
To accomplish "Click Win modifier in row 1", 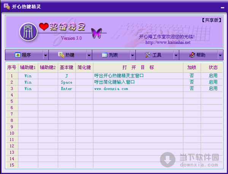I will coord(28,76).
